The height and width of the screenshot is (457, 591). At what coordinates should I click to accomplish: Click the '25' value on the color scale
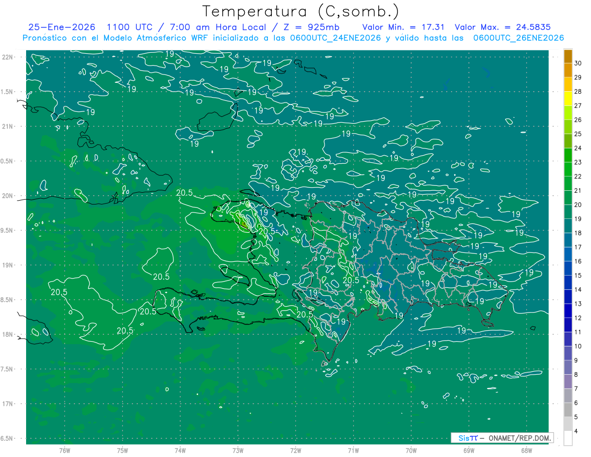click(x=578, y=134)
